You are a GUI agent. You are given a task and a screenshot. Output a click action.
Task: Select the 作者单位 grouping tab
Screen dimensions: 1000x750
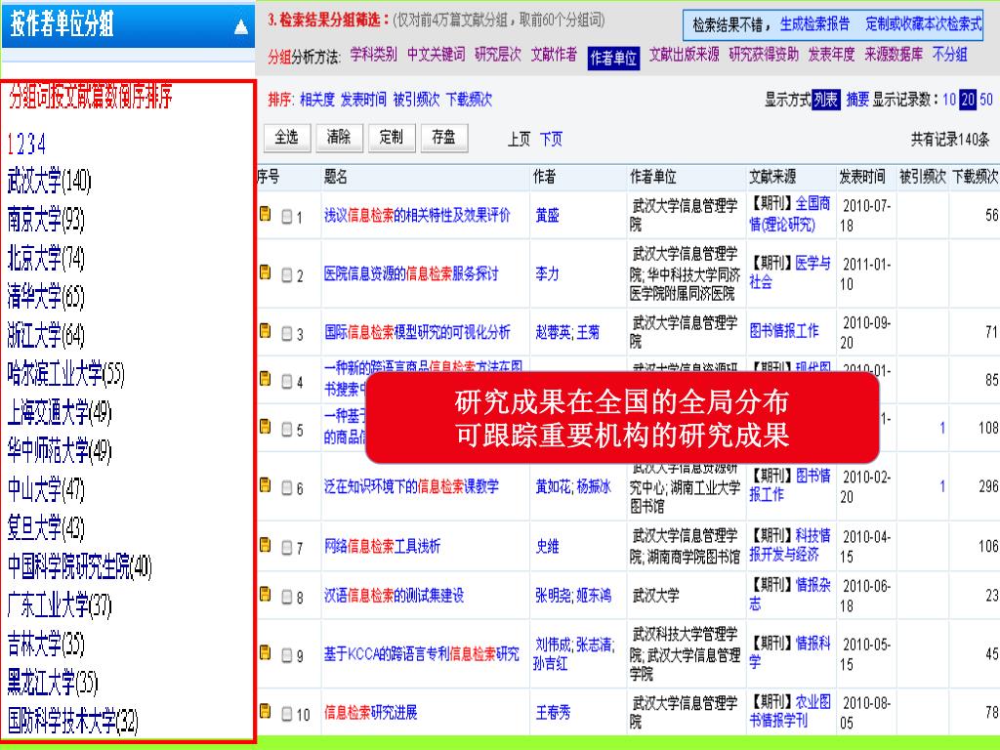pyautogui.click(x=613, y=58)
